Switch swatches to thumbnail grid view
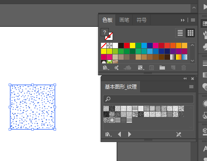The width and height of the screenshot is (207, 161). tap(191, 33)
